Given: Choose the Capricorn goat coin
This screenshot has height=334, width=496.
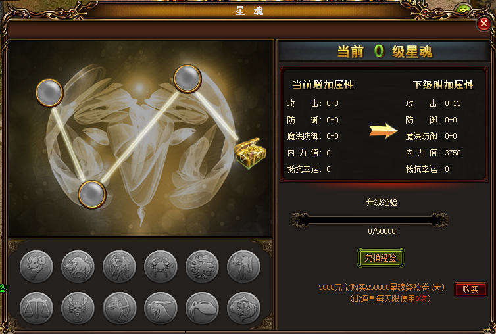Looking at the screenshot, I should tap(161, 308).
